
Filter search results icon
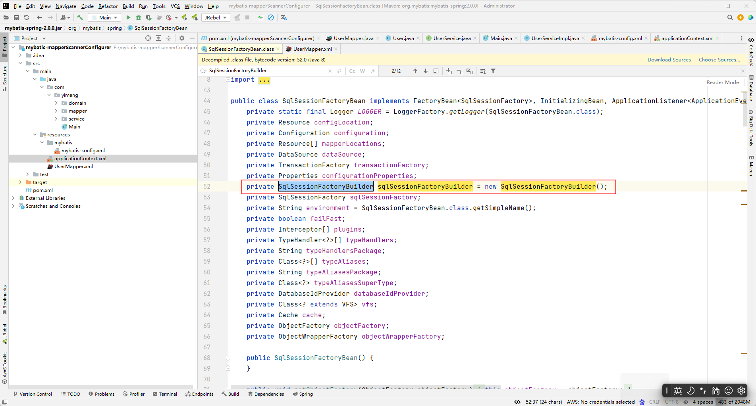click(493, 71)
